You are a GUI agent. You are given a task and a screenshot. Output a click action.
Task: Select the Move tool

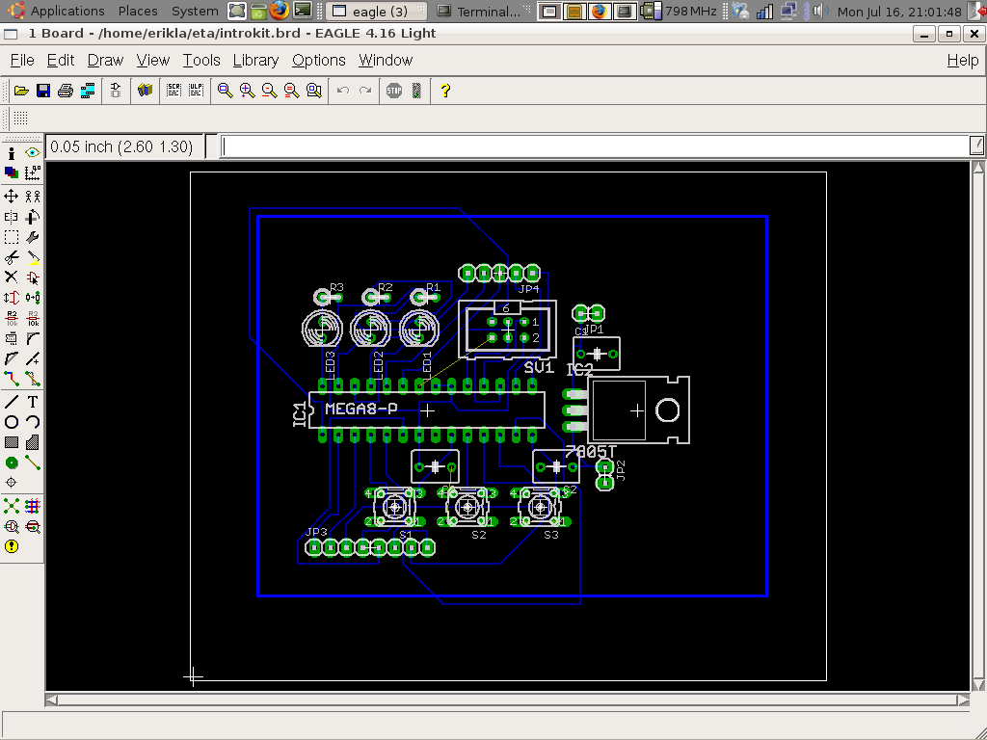coord(12,197)
